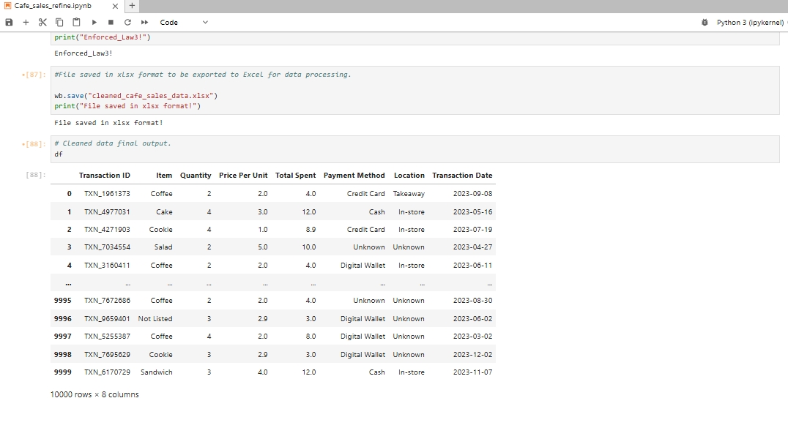Click the Price Per Unit column header

tap(243, 176)
